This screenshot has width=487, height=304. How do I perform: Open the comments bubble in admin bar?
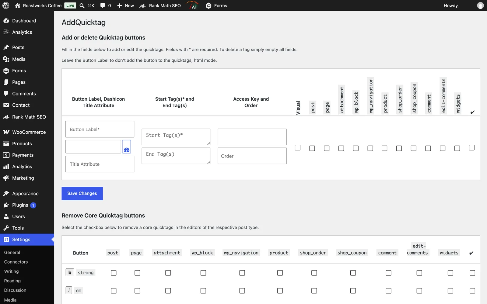click(x=103, y=5)
